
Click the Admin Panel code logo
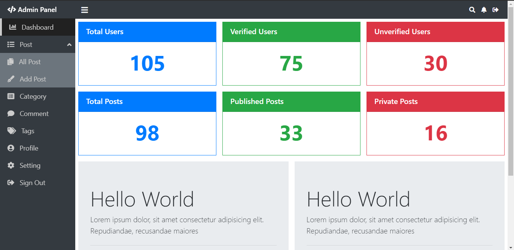11,9
